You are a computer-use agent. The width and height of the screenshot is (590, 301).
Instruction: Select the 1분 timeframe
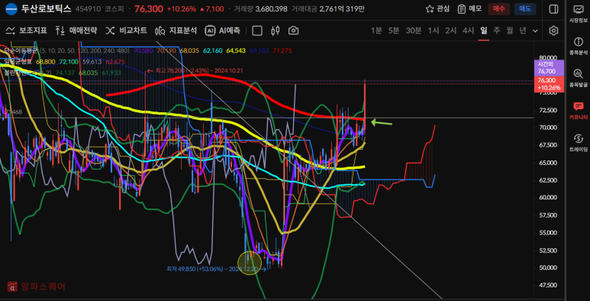click(376, 31)
